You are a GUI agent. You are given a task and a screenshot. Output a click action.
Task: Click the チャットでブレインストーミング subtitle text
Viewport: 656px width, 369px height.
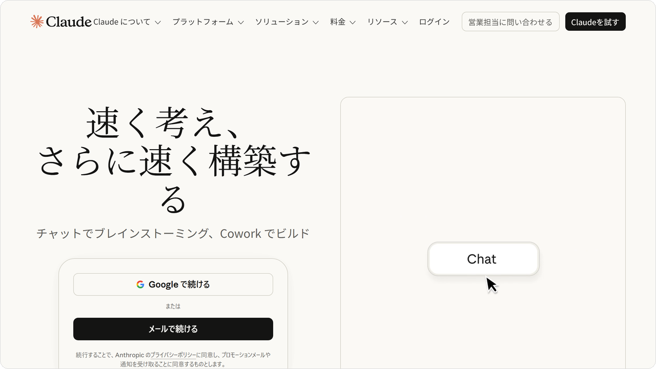click(x=173, y=234)
